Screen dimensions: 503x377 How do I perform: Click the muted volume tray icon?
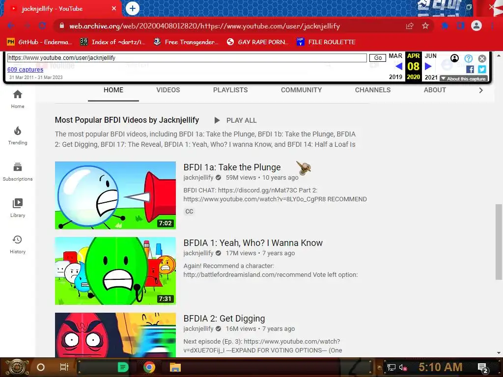pyautogui.click(x=403, y=368)
